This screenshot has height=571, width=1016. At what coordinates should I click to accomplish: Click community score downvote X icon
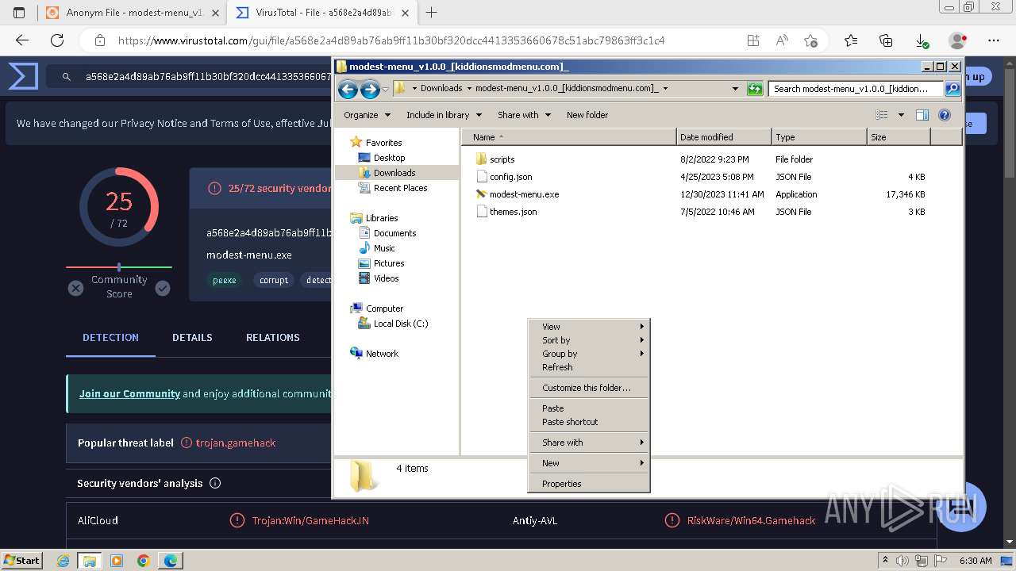tap(75, 288)
